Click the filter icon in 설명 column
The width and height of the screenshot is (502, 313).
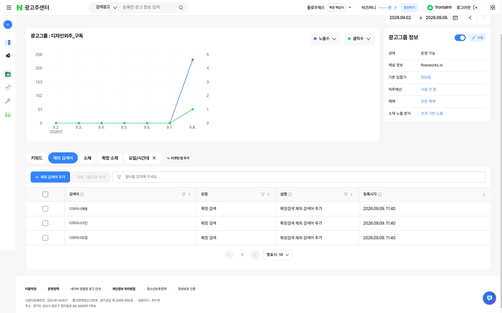346,194
